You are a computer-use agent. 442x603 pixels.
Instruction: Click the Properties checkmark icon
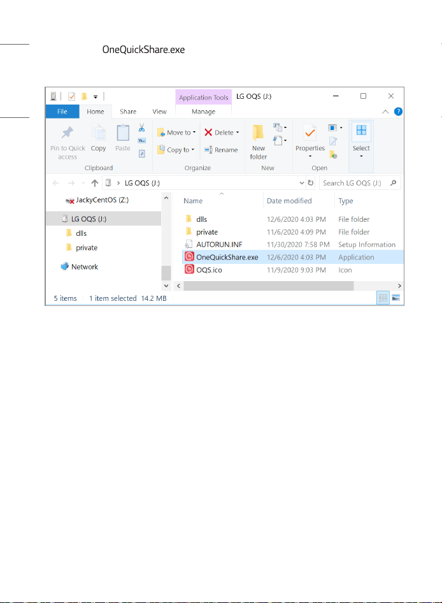(x=310, y=133)
